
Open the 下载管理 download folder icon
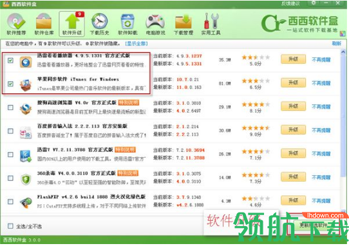183,24
